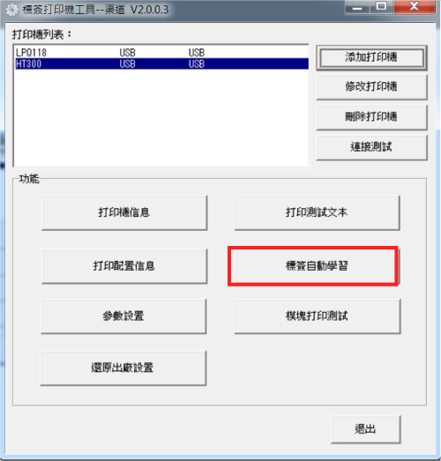The image size is (441, 461).
Task: Click the 模塊打印測試 button
Action: (318, 316)
